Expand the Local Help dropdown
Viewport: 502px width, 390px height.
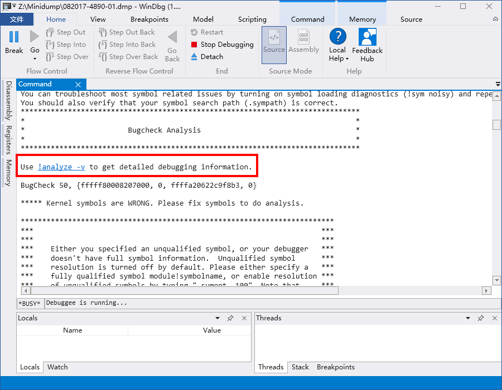click(x=347, y=59)
